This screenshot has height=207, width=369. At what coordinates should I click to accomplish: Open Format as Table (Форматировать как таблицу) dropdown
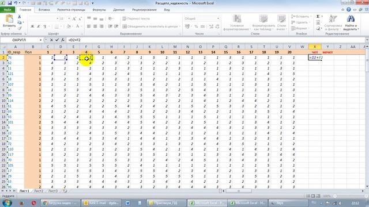(263, 23)
